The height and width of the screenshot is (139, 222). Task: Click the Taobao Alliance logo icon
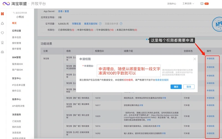click(x=6, y=4)
